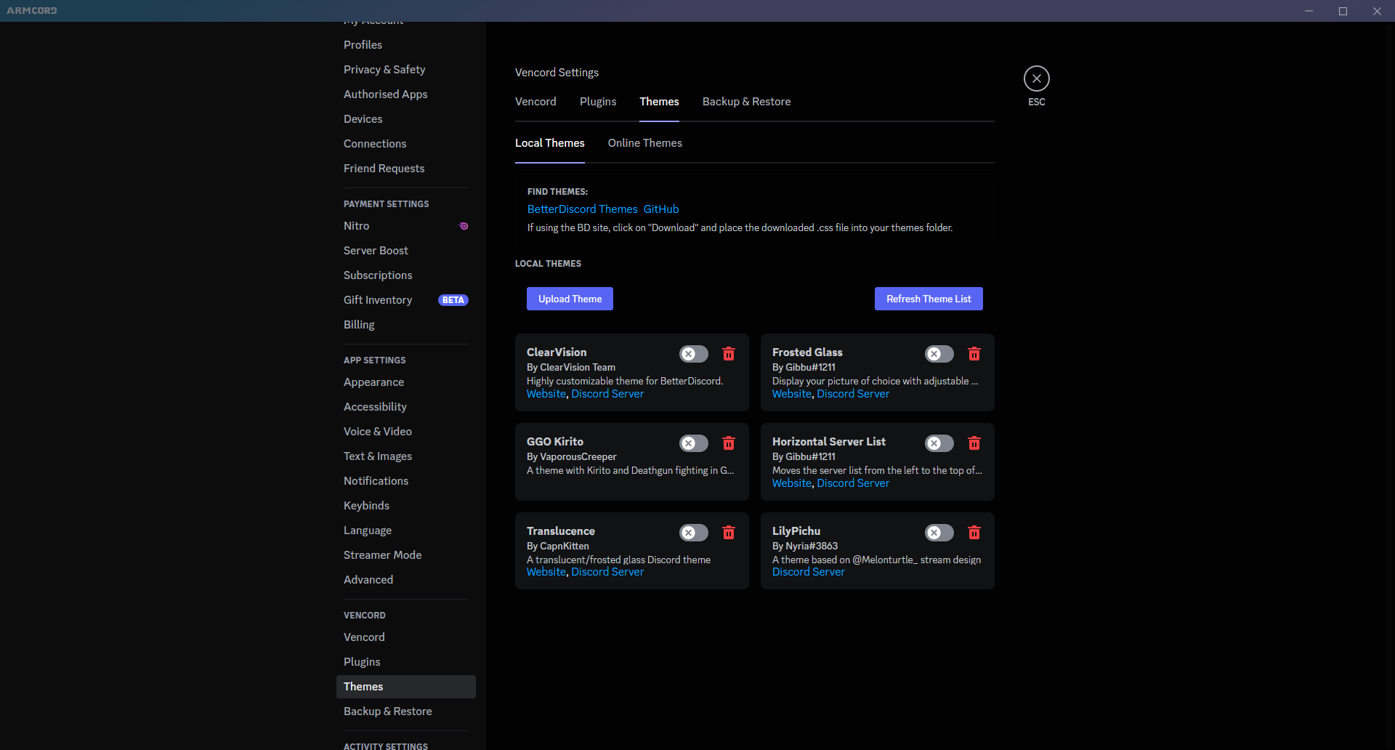Screen dimensions: 1395x750
Task: Open Privacy & Safety settings
Action: coord(406,70)
